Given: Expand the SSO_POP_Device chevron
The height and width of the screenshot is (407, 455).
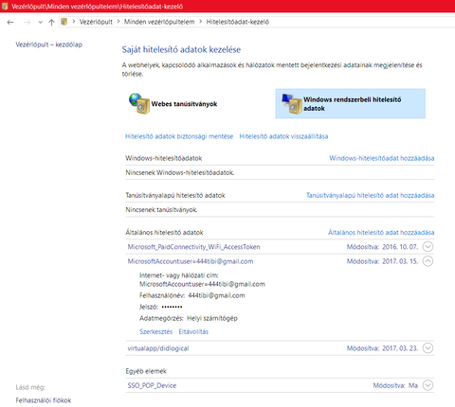Looking at the screenshot, I should (x=428, y=385).
